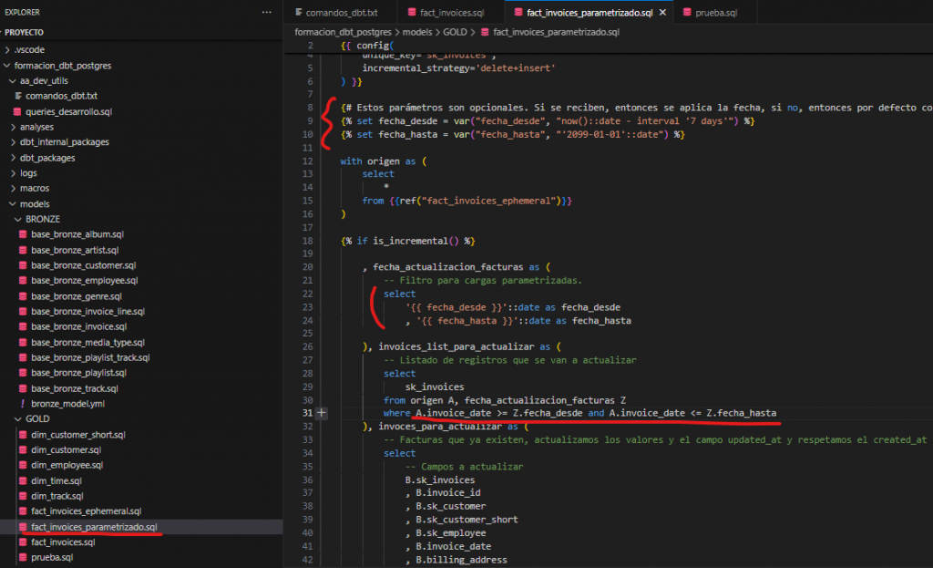933x568 pixels.
Task: Click the SQL icon on prueba.sql tab
Action: pyautogui.click(x=688, y=13)
